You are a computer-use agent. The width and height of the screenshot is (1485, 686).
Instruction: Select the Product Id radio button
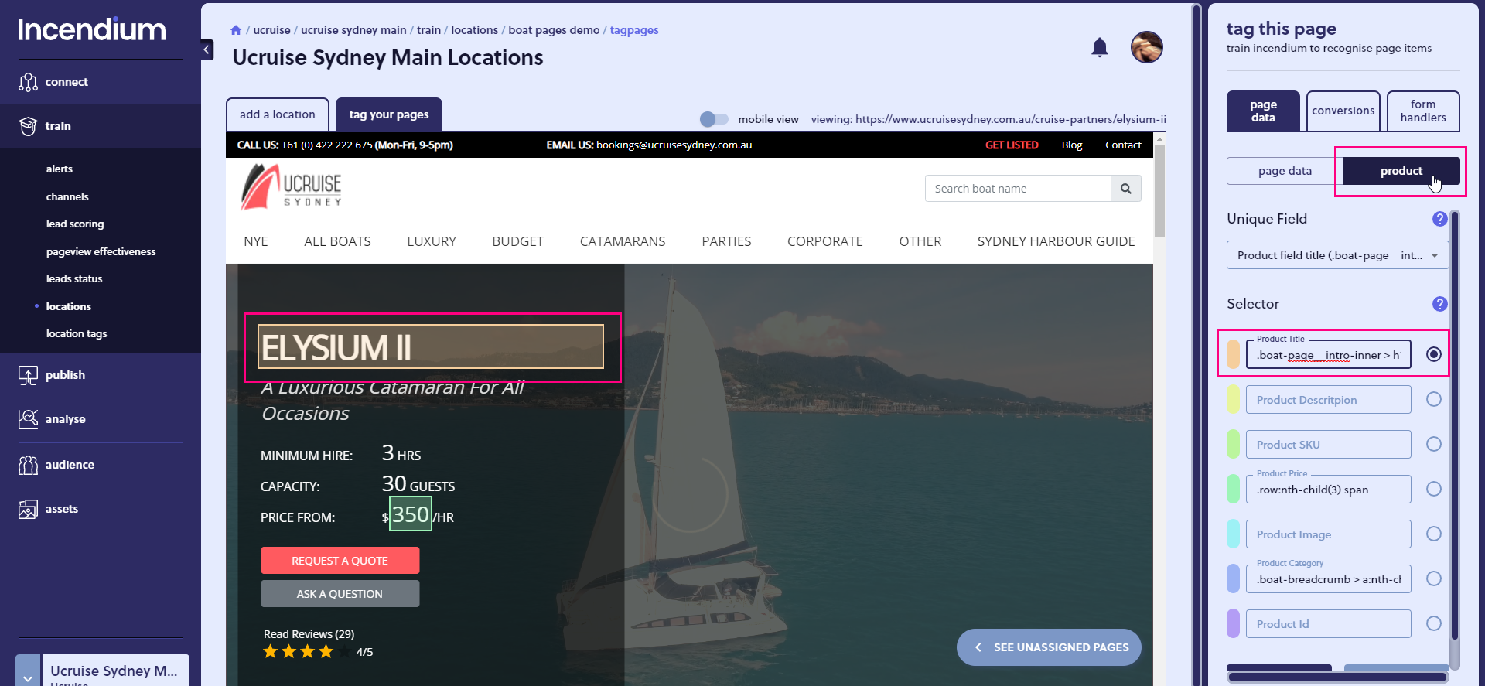[x=1434, y=623]
